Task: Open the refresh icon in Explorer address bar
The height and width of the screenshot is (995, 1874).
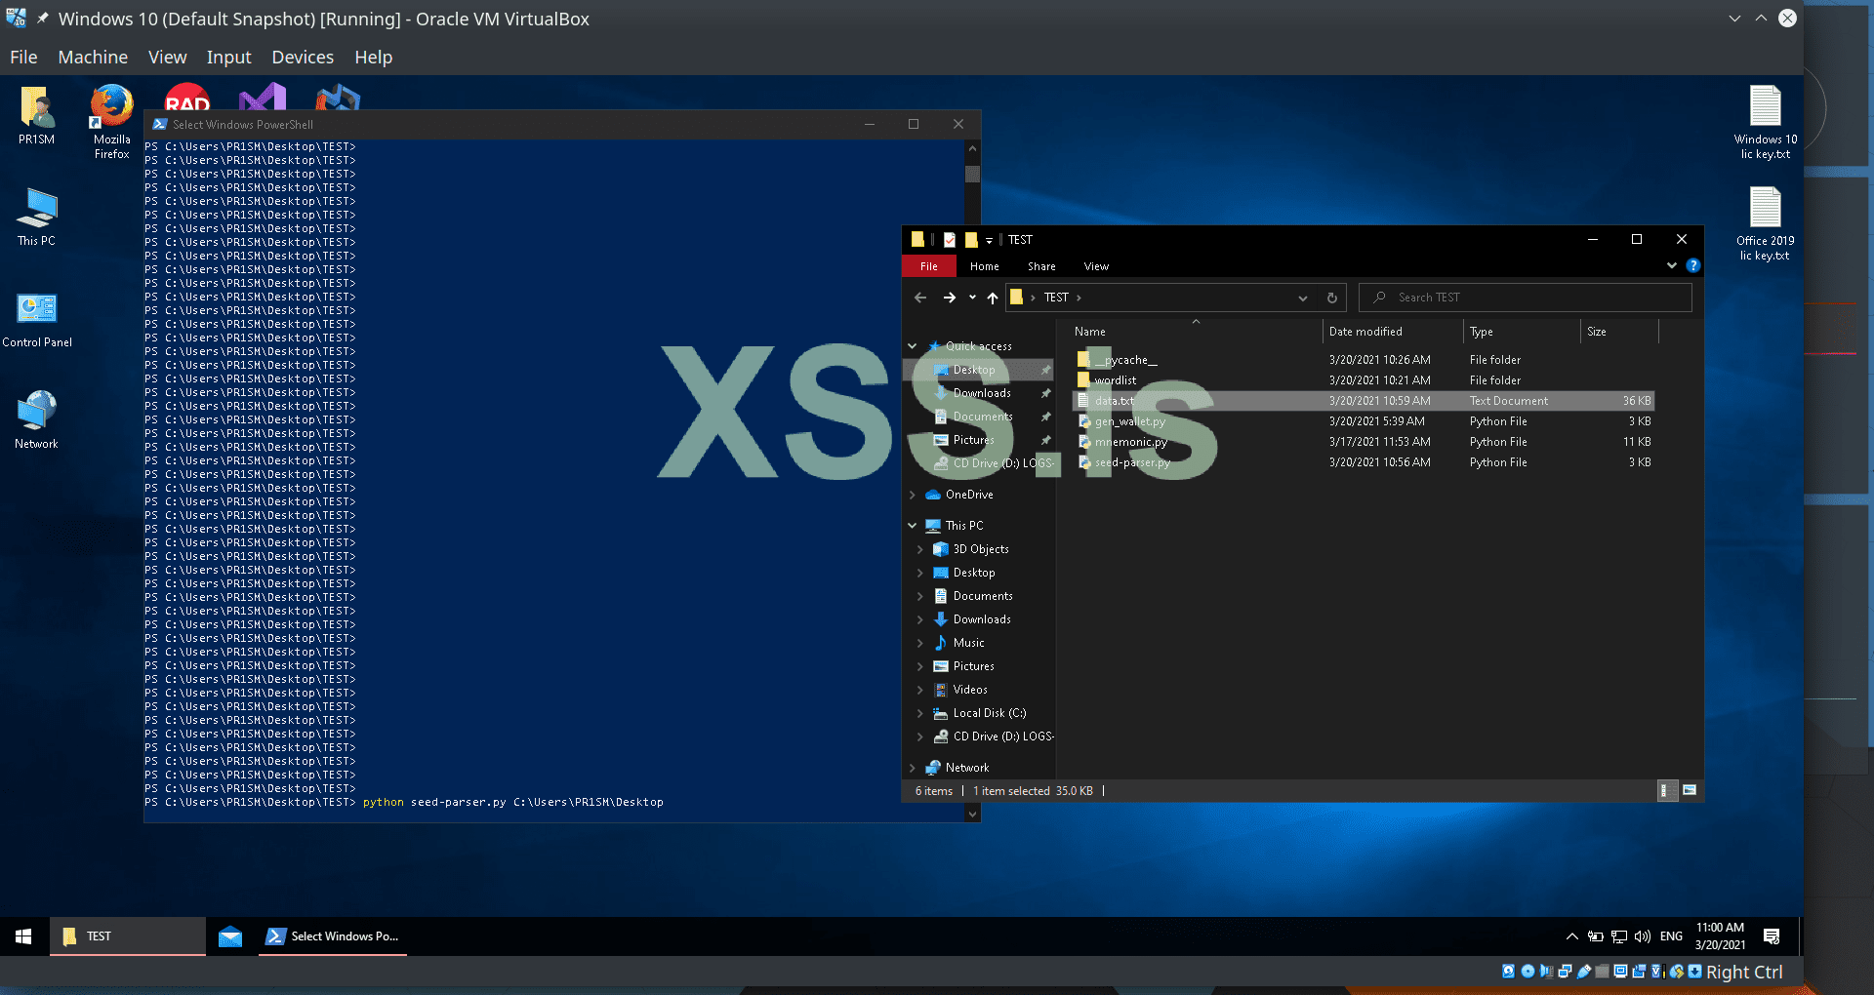Action: [x=1331, y=298]
